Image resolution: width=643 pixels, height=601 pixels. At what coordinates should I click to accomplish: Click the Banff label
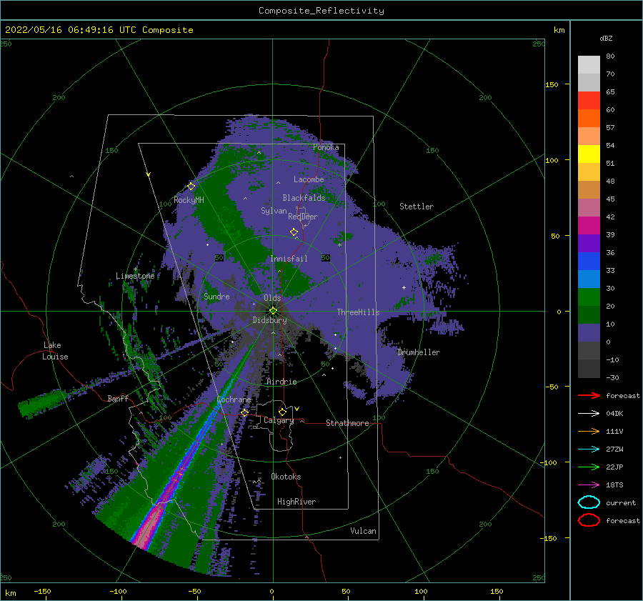coord(118,398)
